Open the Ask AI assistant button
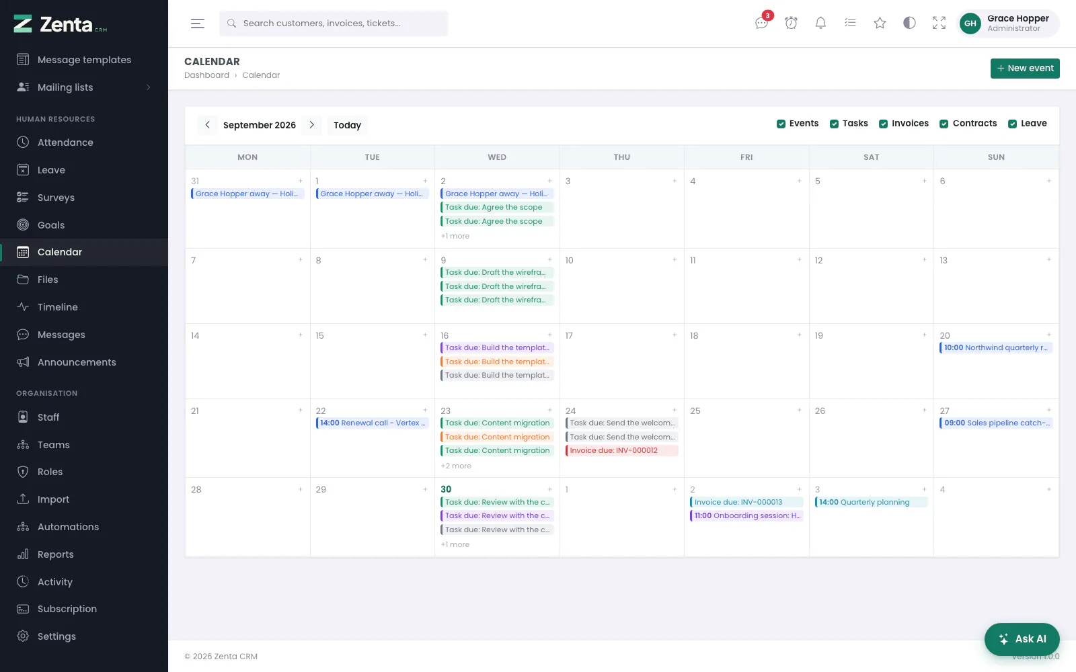This screenshot has height=672, width=1076. [x=1022, y=639]
